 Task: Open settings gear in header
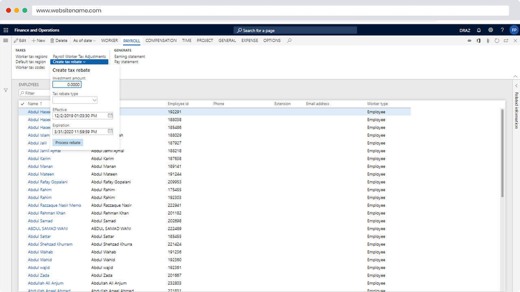491,30
